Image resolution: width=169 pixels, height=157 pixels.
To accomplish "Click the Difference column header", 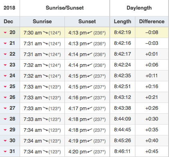I will click(x=152, y=22).
